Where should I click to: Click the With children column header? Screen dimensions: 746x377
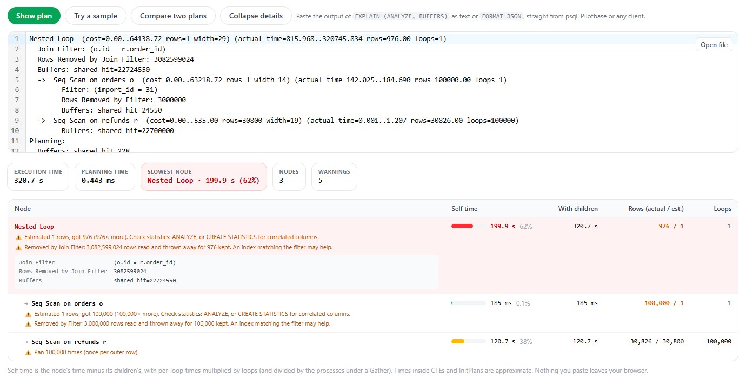(578, 208)
